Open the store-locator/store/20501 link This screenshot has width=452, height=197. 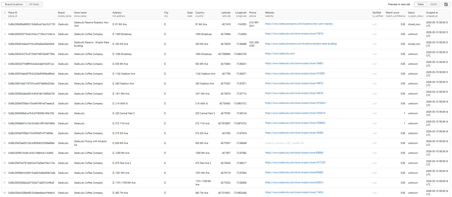click(x=294, y=183)
